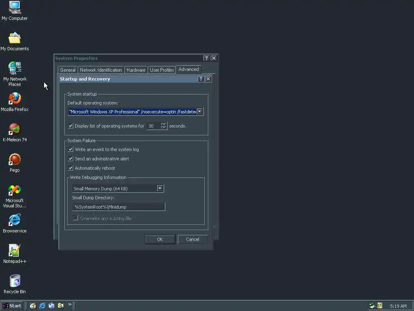Click the Startup and Recovery title bar

click(x=128, y=79)
